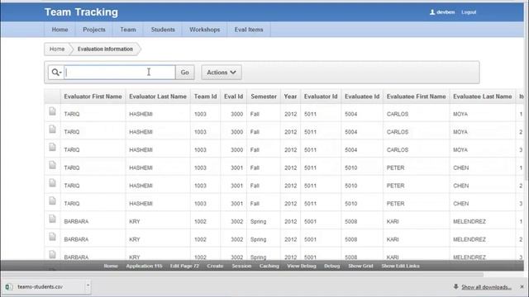
Task: Click 5010 in PETER CHEN item 1 row
Action: pyautogui.click(x=350, y=167)
